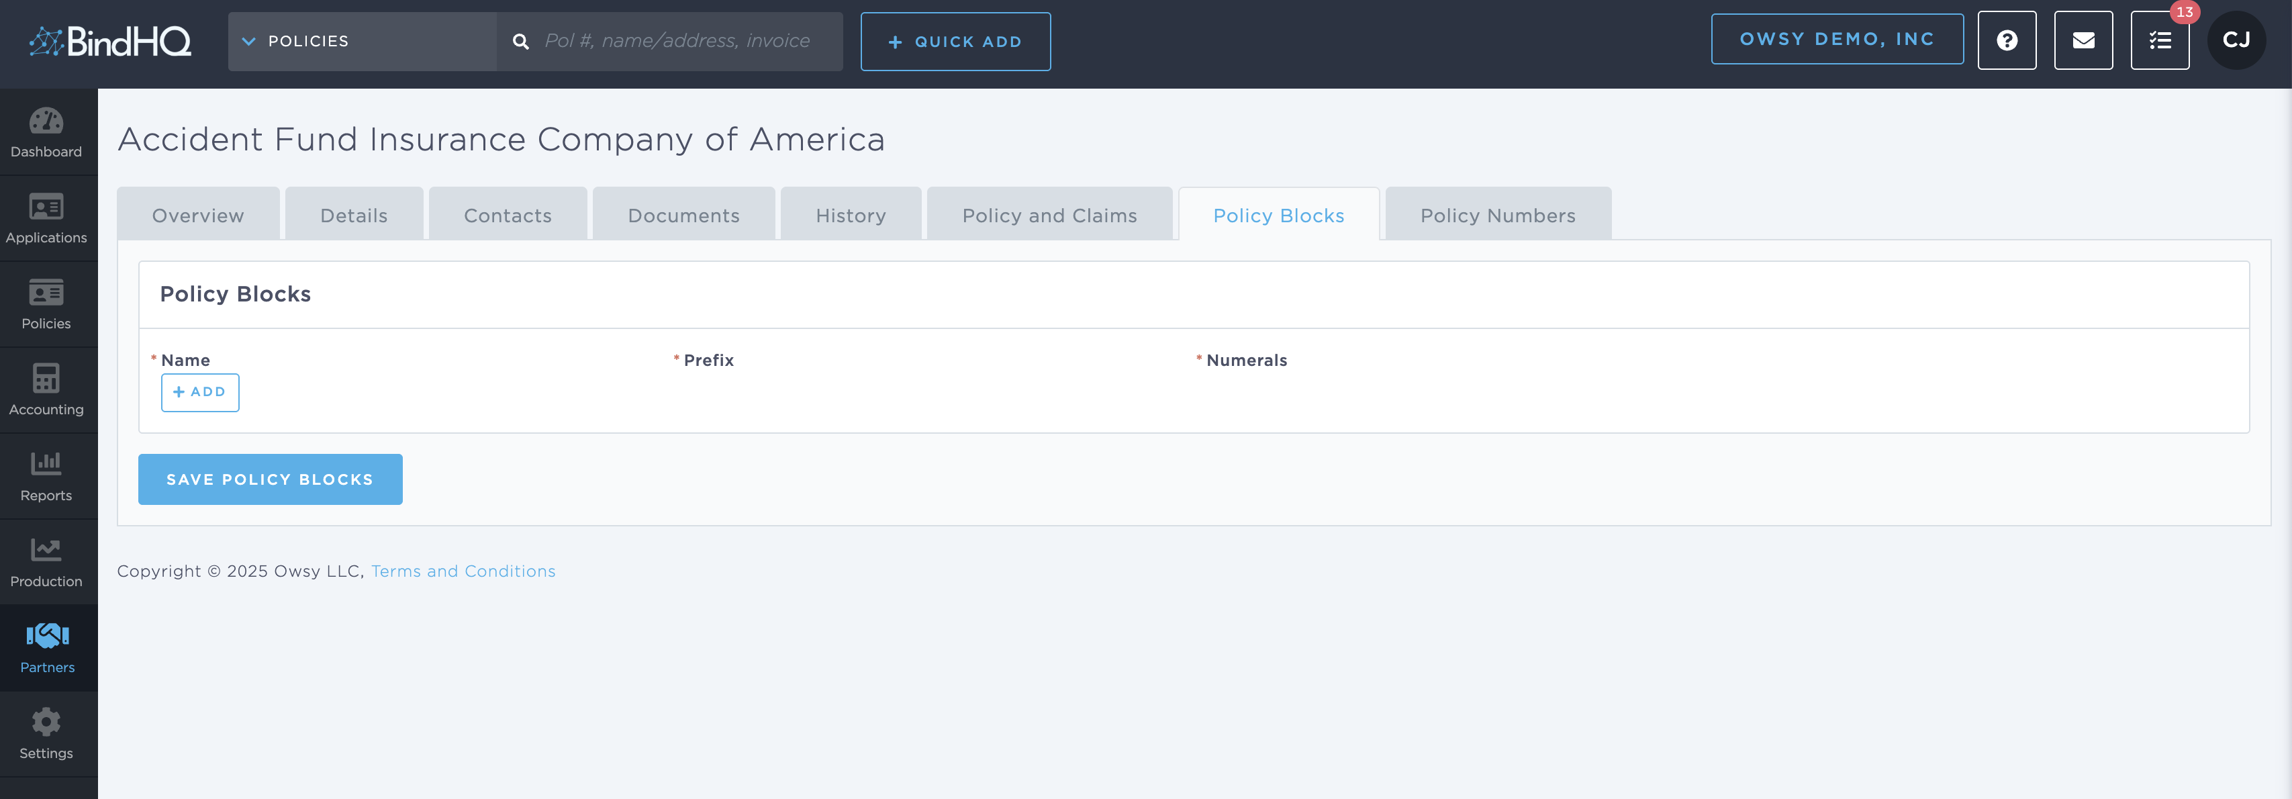Image resolution: width=2292 pixels, height=799 pixels.
Task: Open the Dashboard sidebar icon
Action: (x=46, y=132)
